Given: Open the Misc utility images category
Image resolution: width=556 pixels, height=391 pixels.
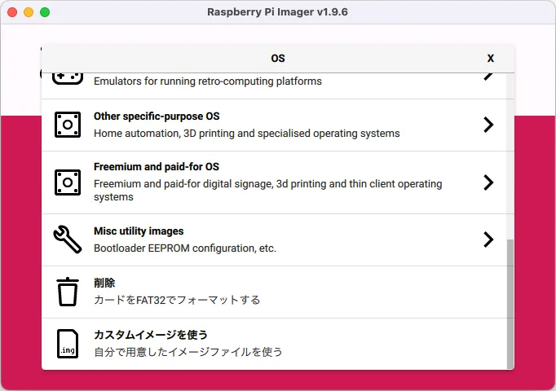Looking at the screenshot, I should coord(274,239).
